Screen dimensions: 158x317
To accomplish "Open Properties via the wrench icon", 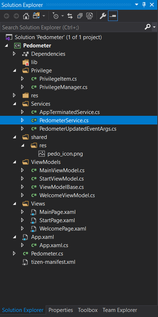I will 103,16.
